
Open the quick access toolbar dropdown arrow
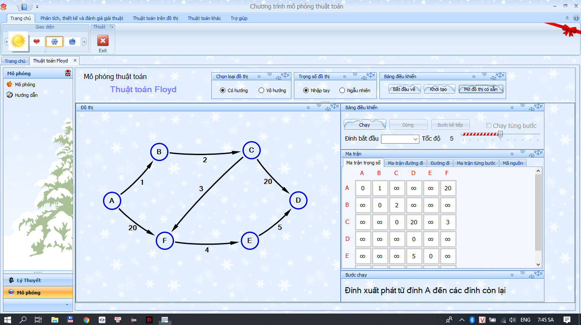click(37, 6)
